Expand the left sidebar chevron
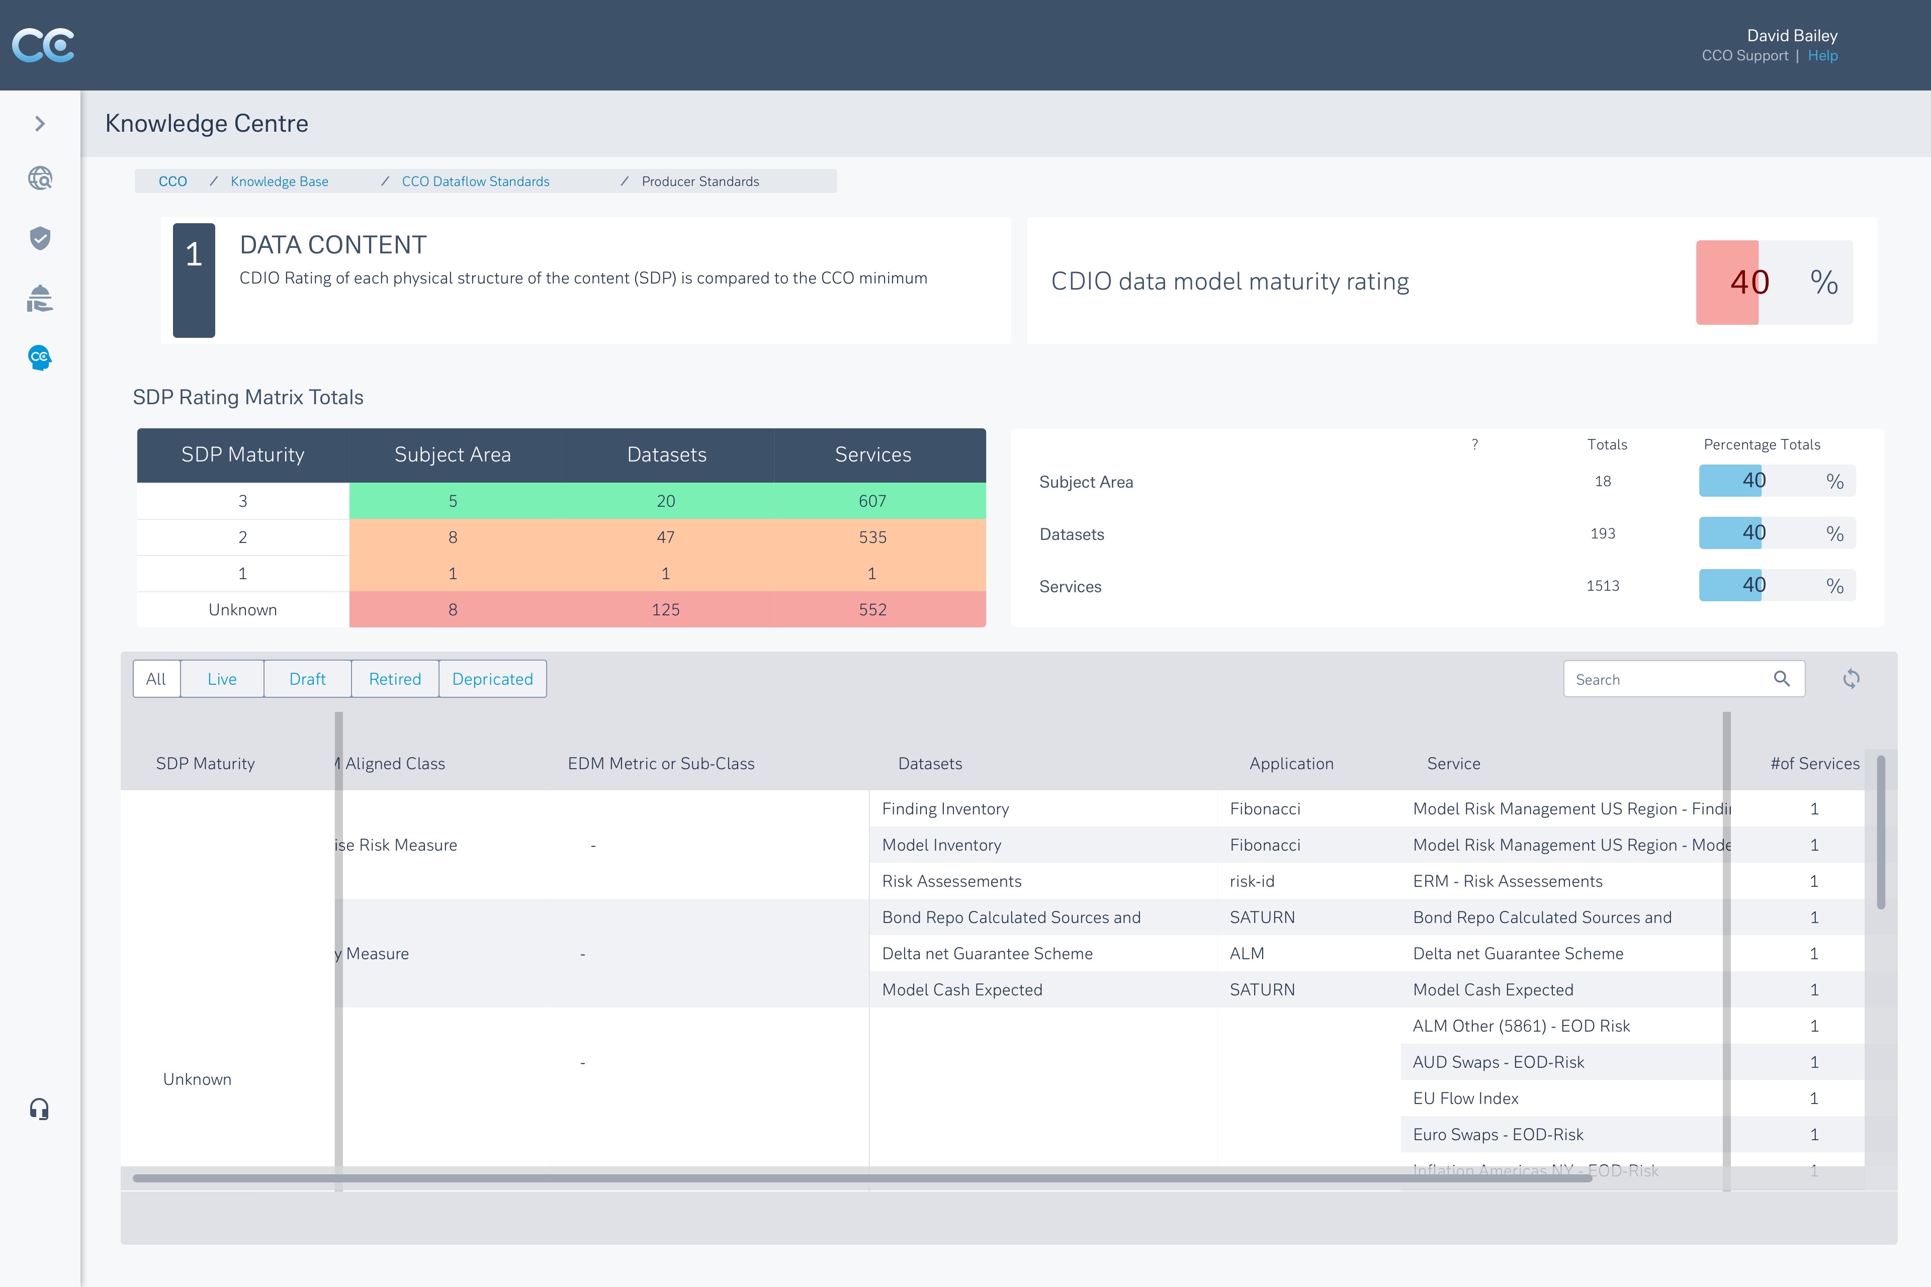Screen dimensions: 1931x1287 (x=39, y=124)
